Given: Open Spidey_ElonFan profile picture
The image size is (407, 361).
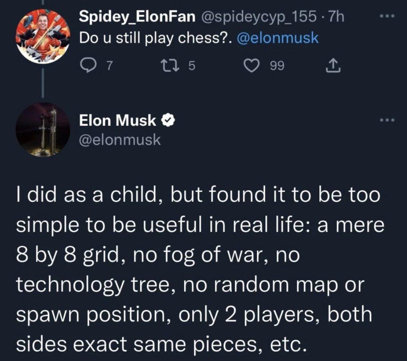Looking at the screenshot, I should 42,36.
